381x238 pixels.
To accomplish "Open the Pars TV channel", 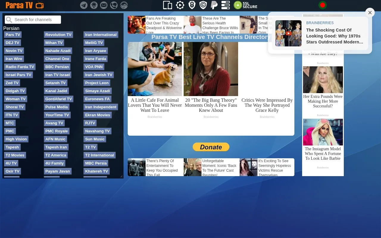I will point(13,35).
